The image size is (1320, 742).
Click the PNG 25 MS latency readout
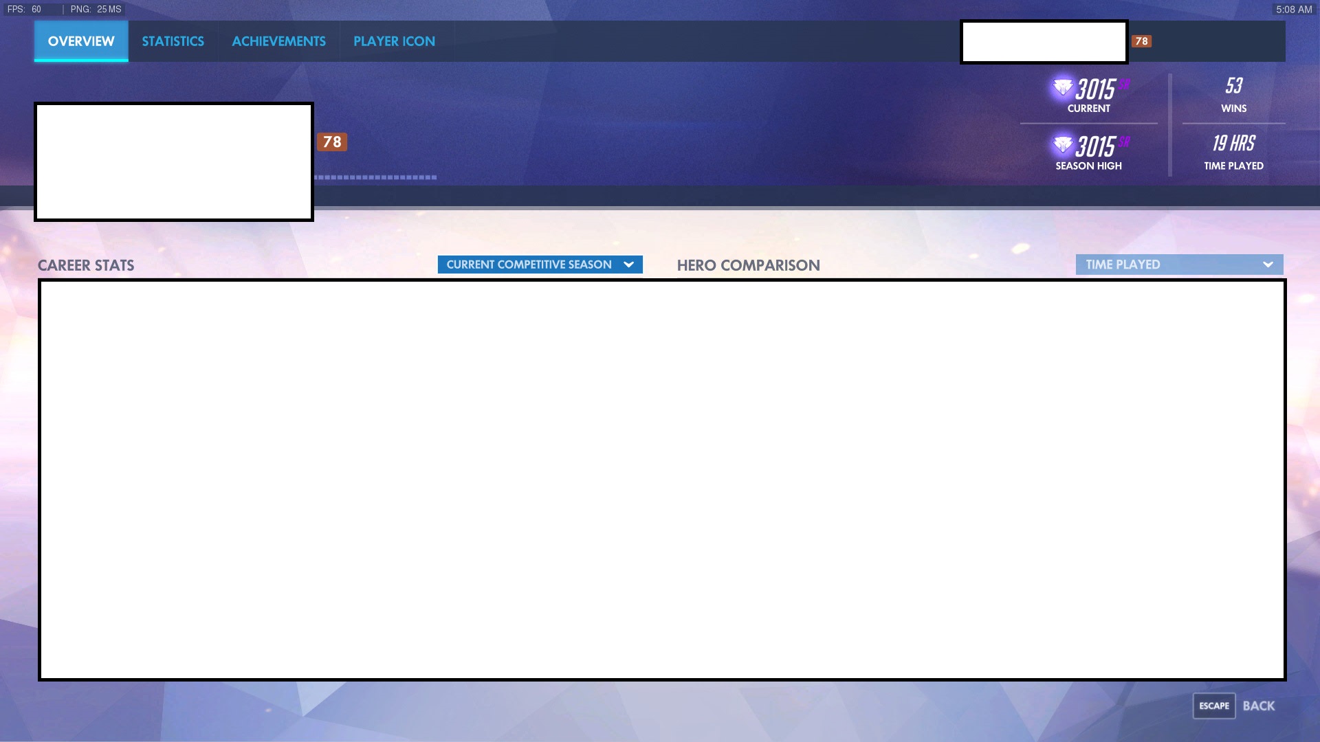(x=96, y=10)
